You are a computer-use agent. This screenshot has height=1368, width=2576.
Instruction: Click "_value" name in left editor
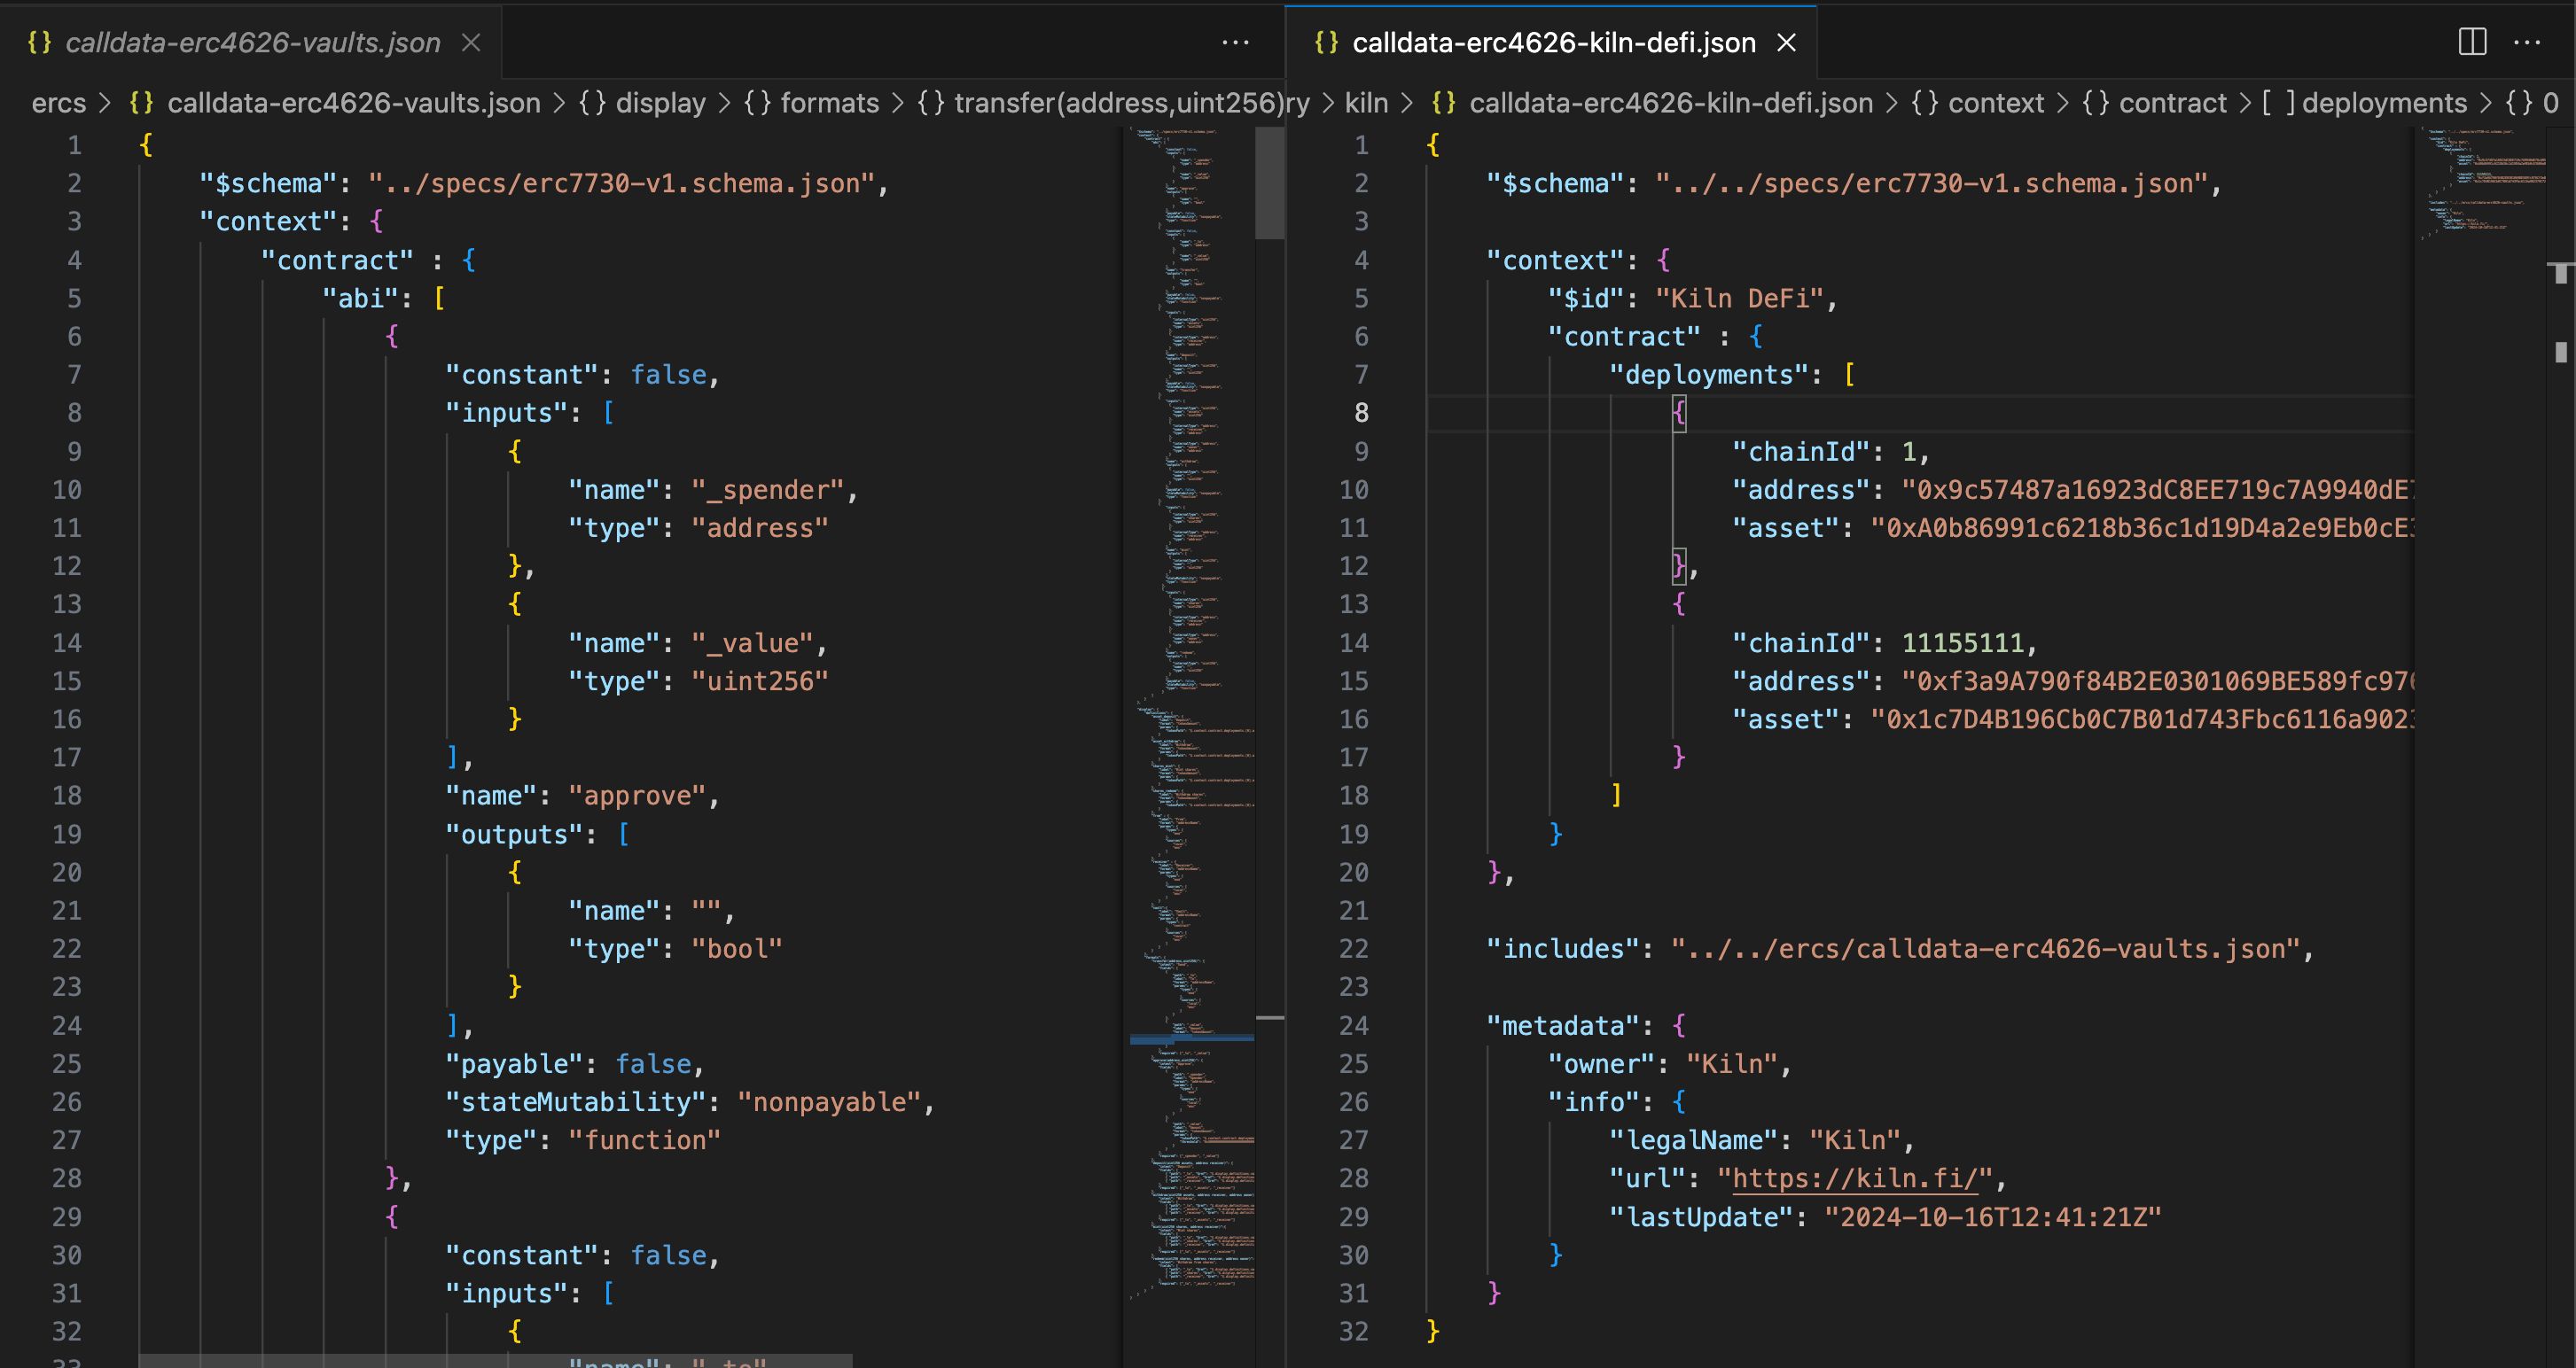[x=751, y=642]
